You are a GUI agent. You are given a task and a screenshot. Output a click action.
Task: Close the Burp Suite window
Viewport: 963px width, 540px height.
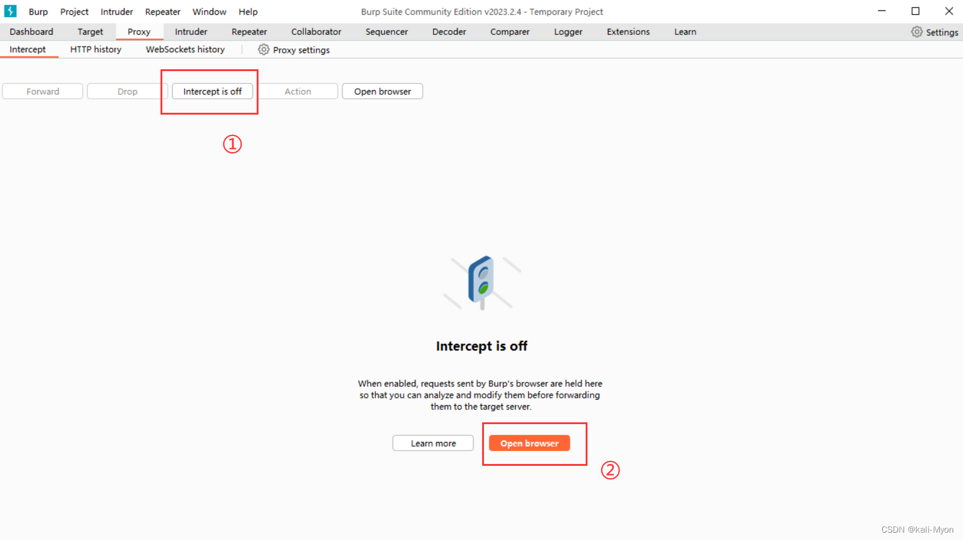[x=949, y=11]
